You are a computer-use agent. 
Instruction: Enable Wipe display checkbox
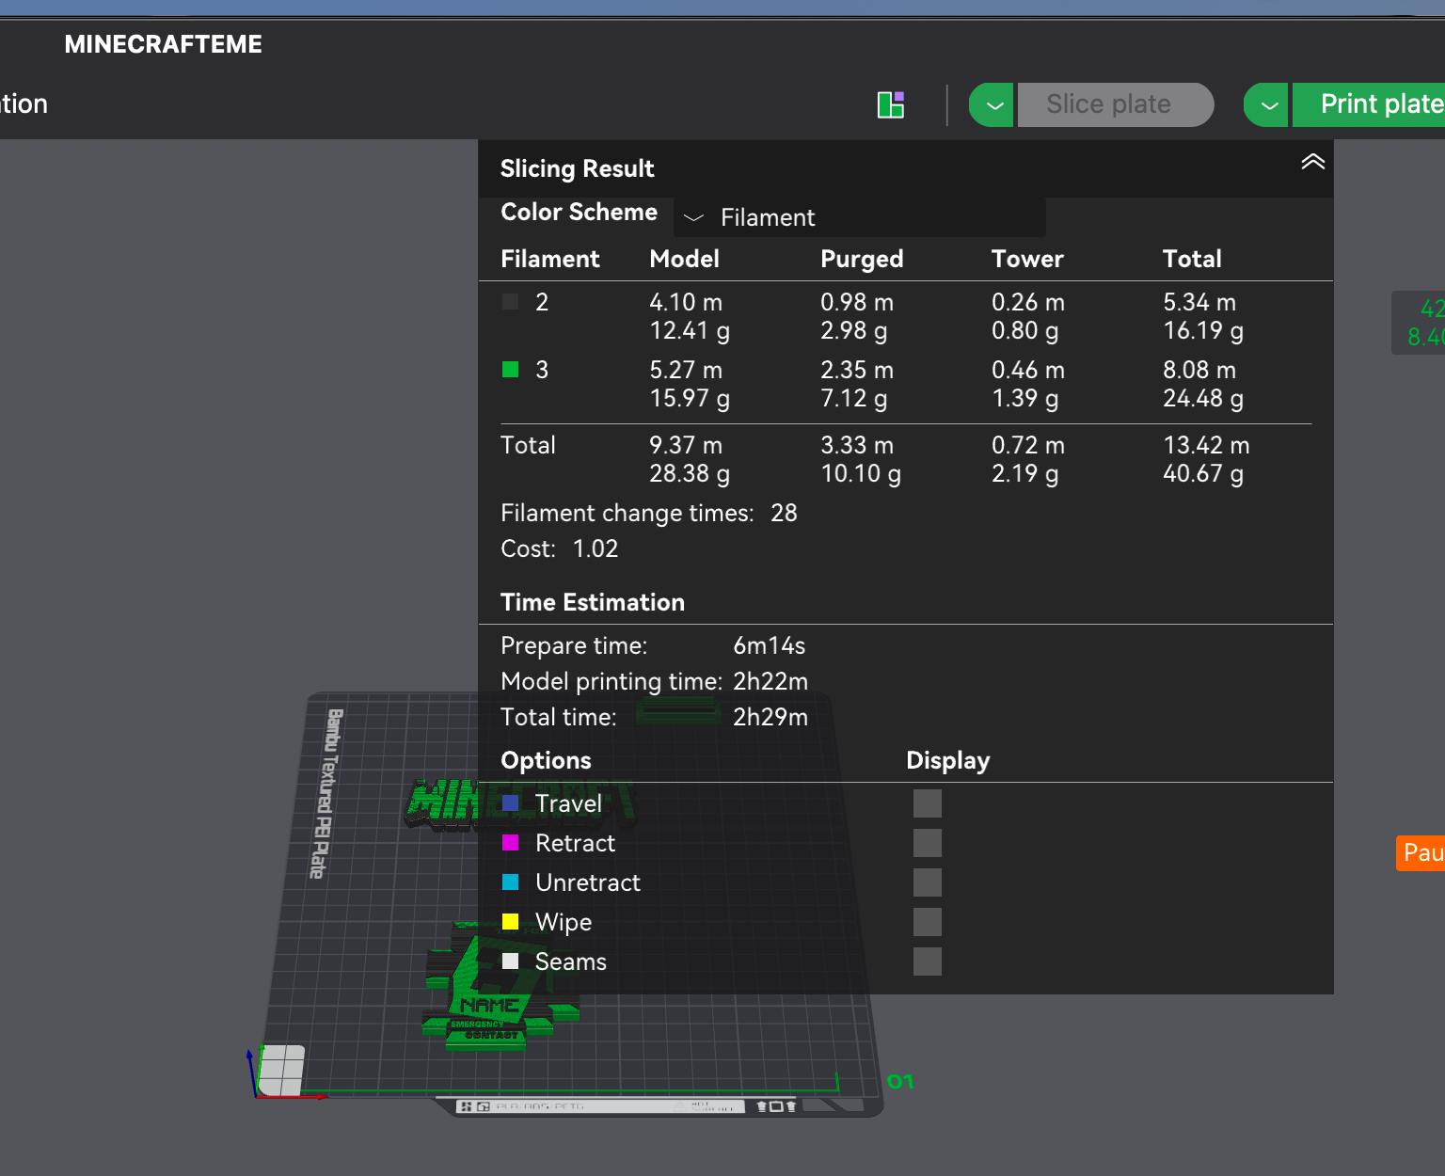pyautogui.click(x=928, y=922)
